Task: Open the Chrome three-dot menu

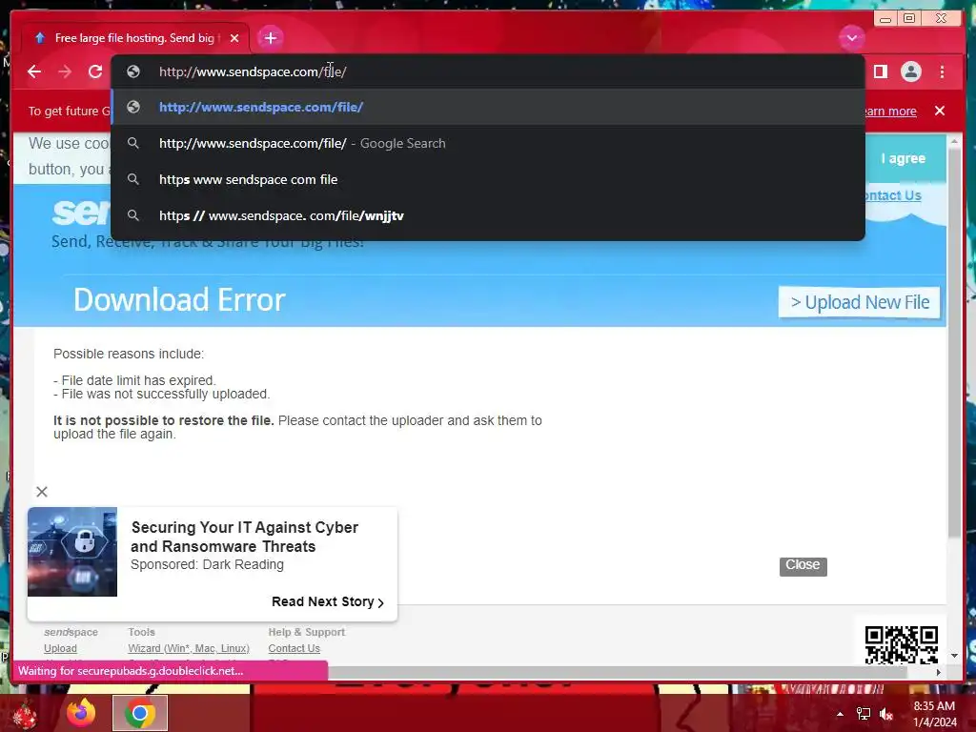Action: (x=942, y=71)
